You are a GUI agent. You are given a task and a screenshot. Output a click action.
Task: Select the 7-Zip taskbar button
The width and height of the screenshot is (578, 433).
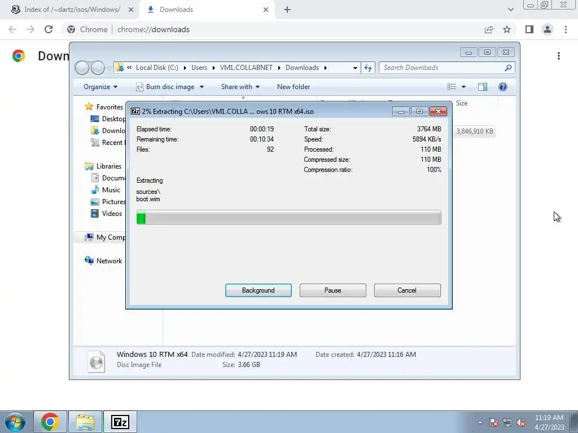pos(120,422)
